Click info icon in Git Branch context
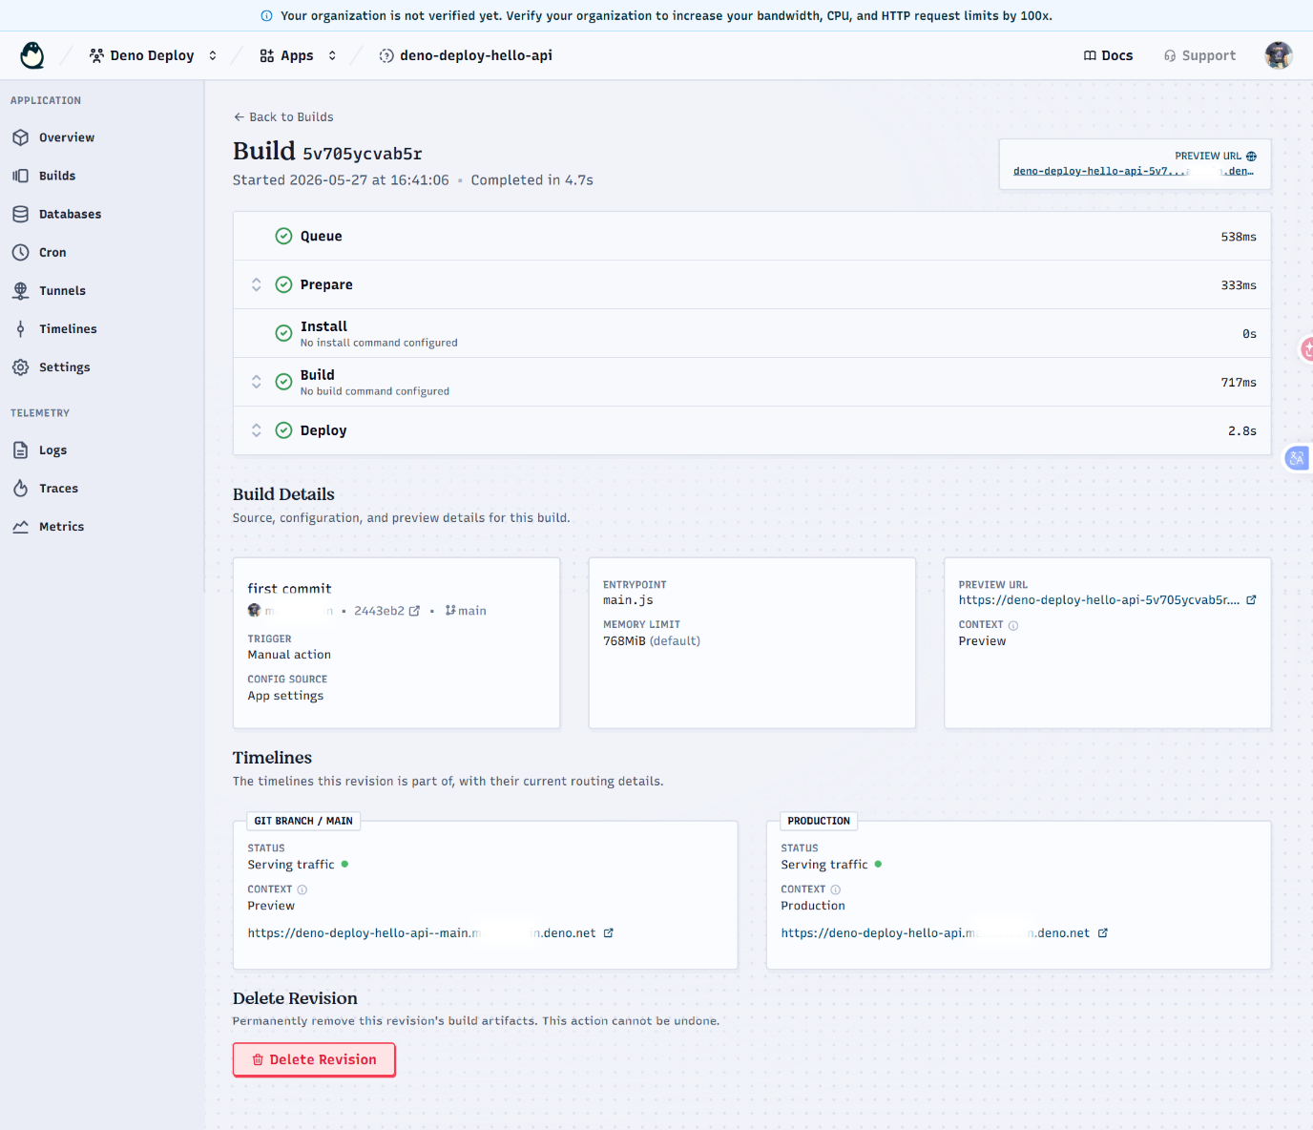Screen dimensions: 1313x1130 (302, 889)
